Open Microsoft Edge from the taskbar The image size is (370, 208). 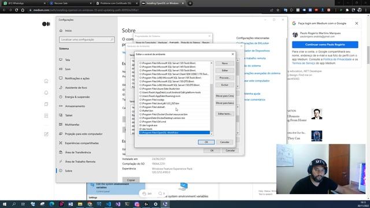click(51, 204)
